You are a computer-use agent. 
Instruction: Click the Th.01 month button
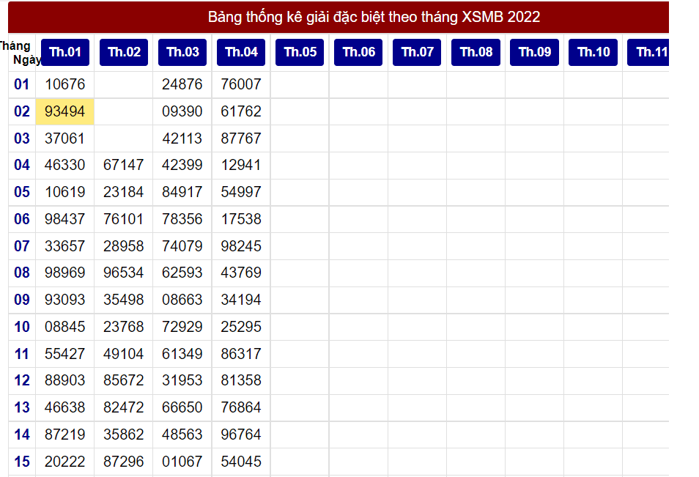(x=65, y=52)
